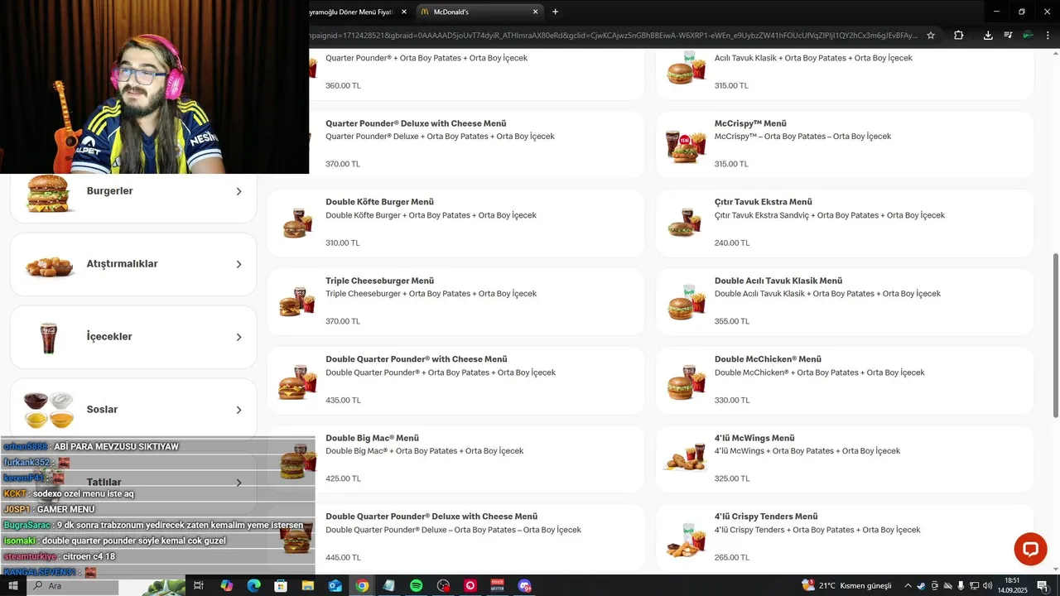
Task: Expand Tatlılar with its chevron arrow
Action: point(238,483)
